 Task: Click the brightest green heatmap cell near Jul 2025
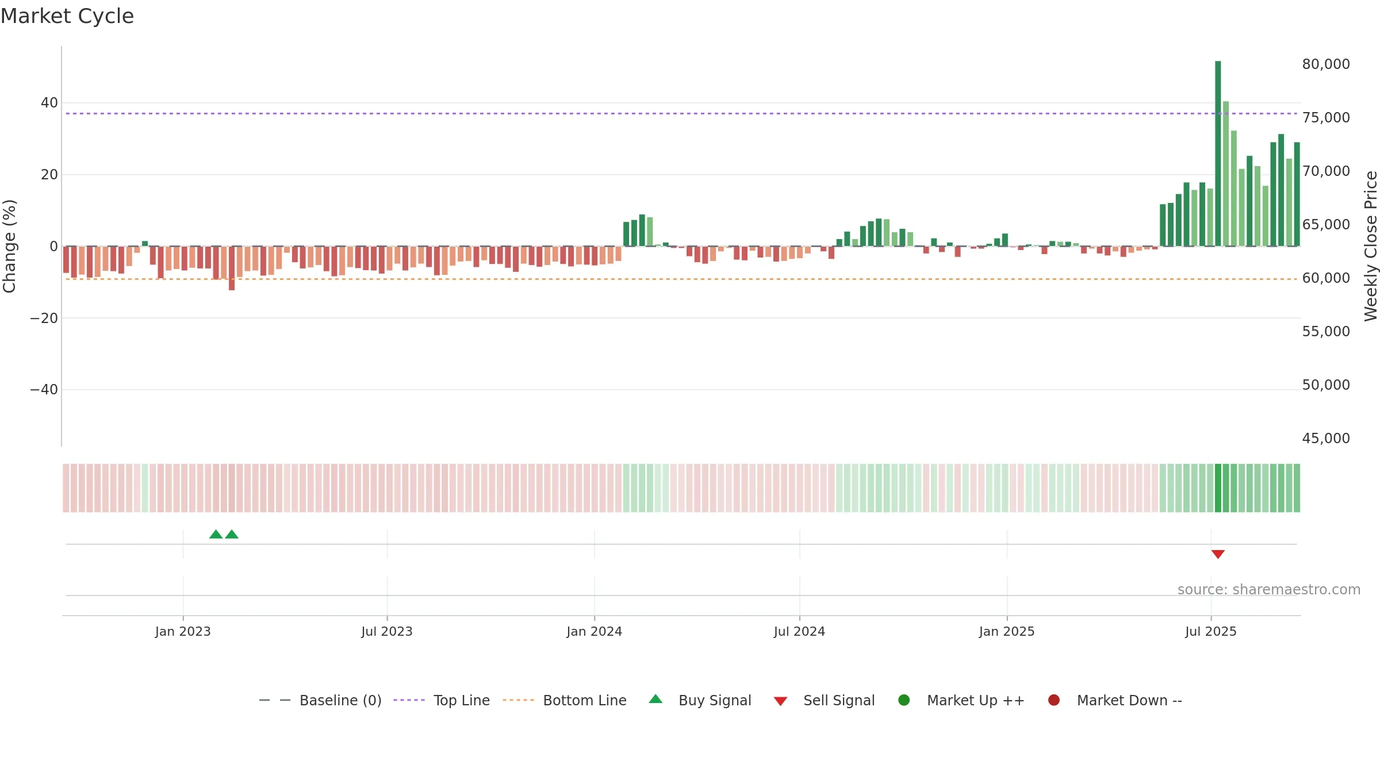1218,488
